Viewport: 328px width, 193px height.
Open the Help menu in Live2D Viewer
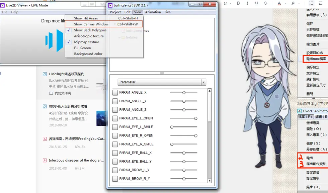click(15, 12)
